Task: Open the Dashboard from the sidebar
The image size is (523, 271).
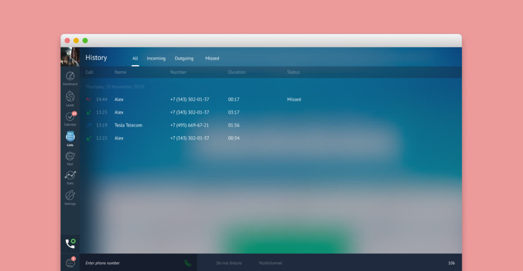Action: click(70, 77)
